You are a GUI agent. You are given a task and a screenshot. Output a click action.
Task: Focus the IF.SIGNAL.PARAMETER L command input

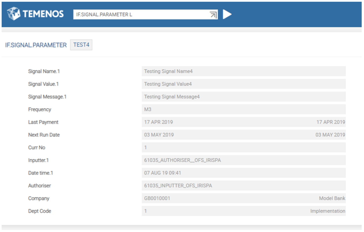pyautogui.click(x=145, y=14)
